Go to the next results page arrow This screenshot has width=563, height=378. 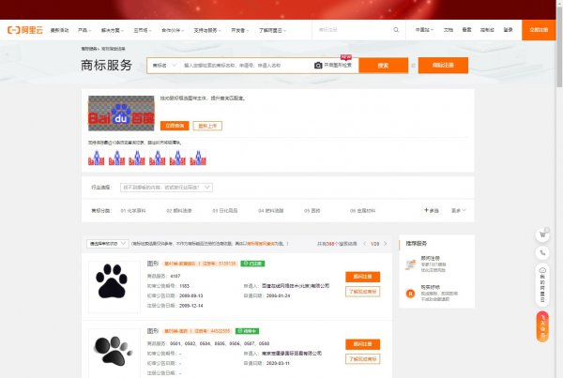[386, 243]
